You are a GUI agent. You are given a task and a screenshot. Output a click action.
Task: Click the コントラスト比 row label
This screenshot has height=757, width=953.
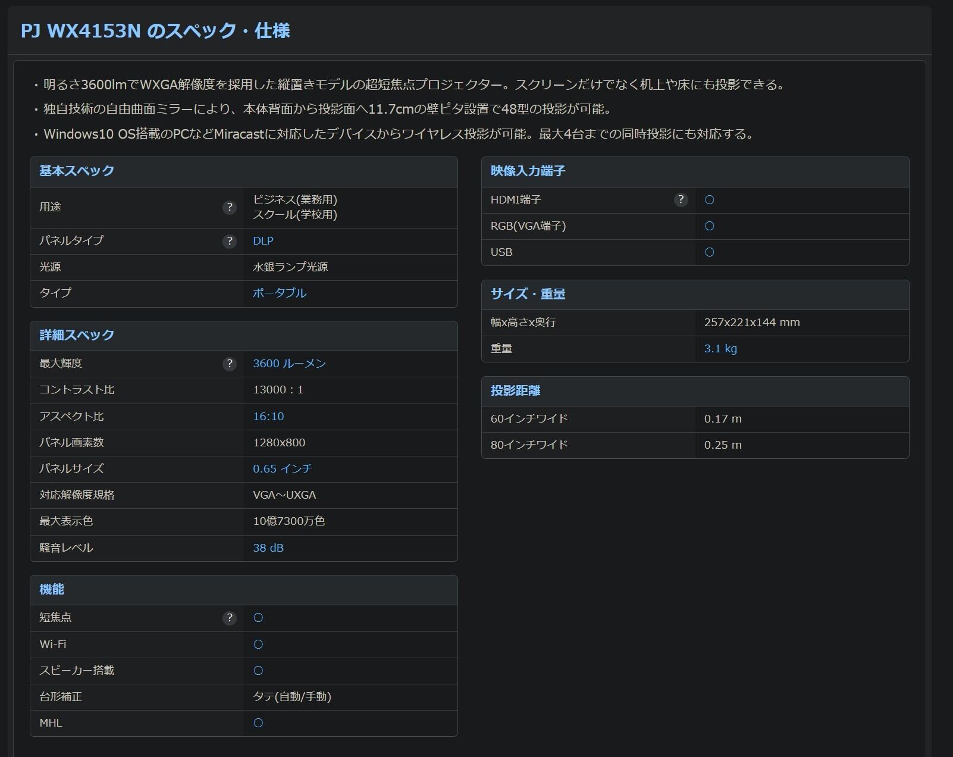(77, 390)
